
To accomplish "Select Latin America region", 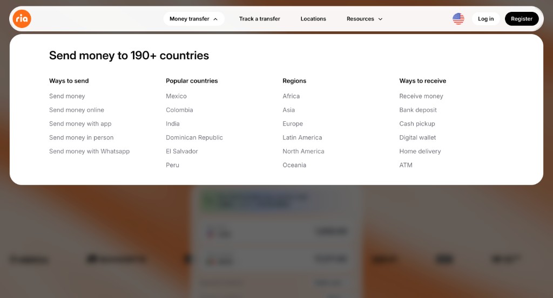I will (x=302, y=137).
